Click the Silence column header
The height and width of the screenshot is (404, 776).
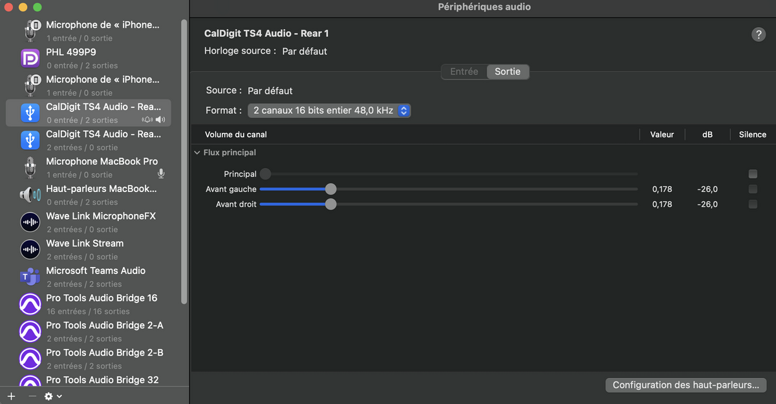(x=753, y=134)
